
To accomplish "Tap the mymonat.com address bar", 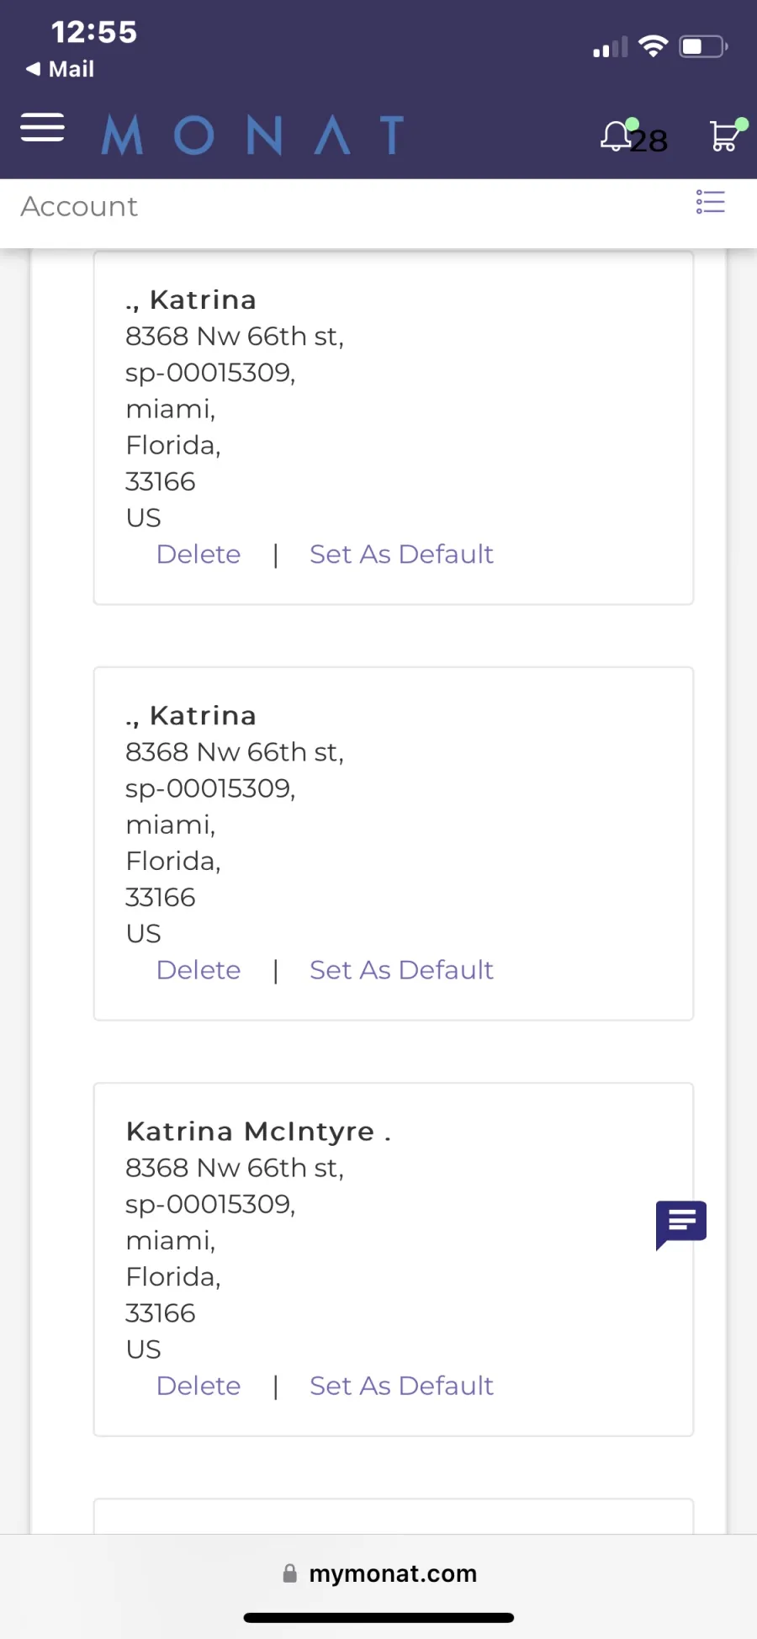I will pos(378,1573).
